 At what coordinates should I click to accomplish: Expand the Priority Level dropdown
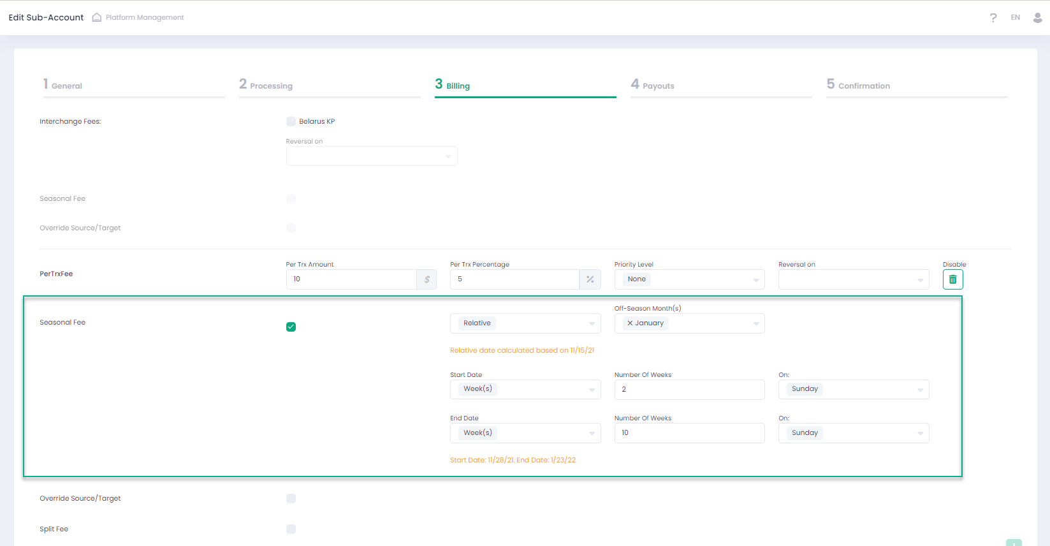coord(689,279)
